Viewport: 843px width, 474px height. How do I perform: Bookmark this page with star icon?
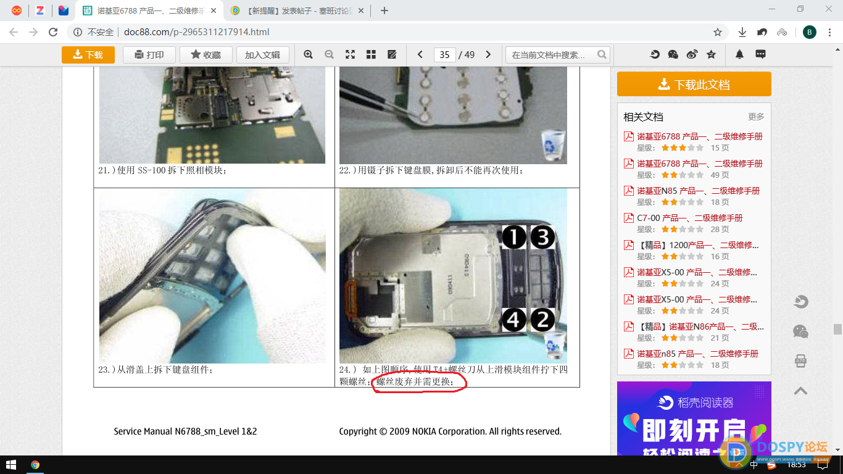coord(718,32)
